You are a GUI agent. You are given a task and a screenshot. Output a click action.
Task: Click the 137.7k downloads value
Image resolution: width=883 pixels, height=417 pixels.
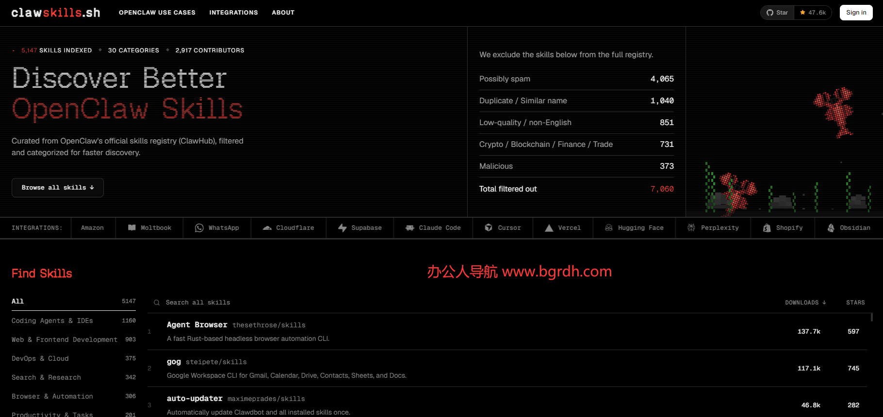pos(809,332)
